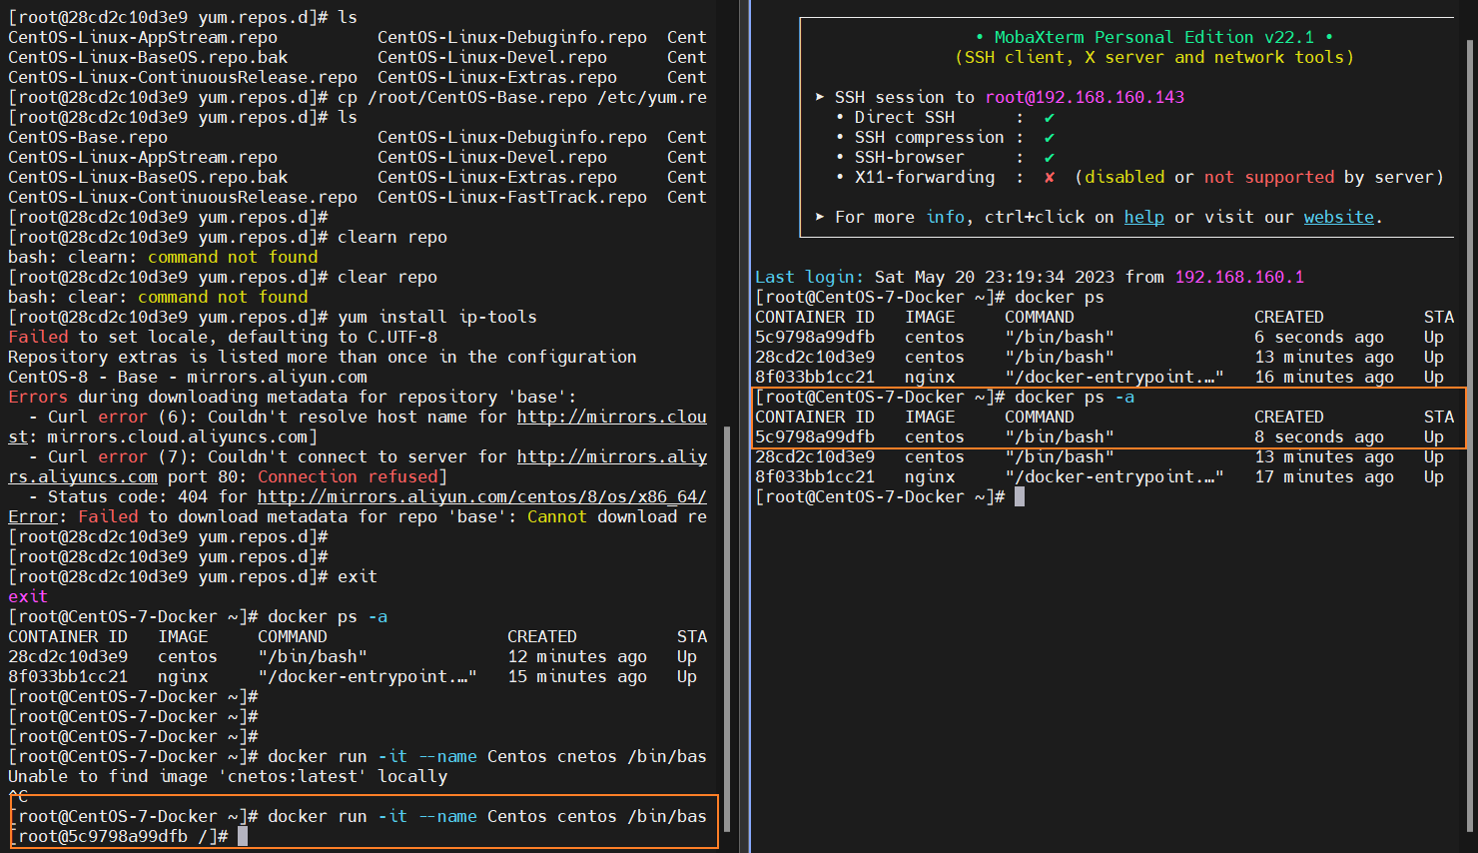Click the mistyped clearn repo command

(392, 237)
